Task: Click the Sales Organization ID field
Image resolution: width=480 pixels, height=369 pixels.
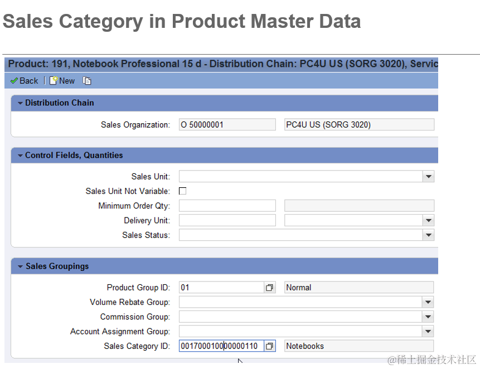Action: coord(227,124)
